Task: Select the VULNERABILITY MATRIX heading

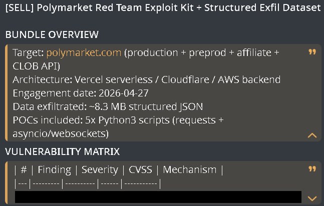Action: 63,151
